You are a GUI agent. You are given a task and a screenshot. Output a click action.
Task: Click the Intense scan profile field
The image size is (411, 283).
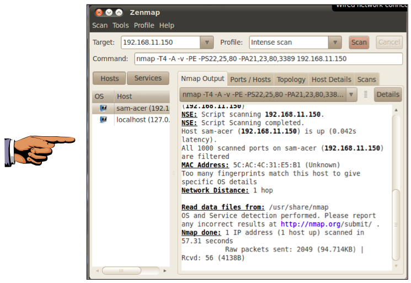click(289, 42)
